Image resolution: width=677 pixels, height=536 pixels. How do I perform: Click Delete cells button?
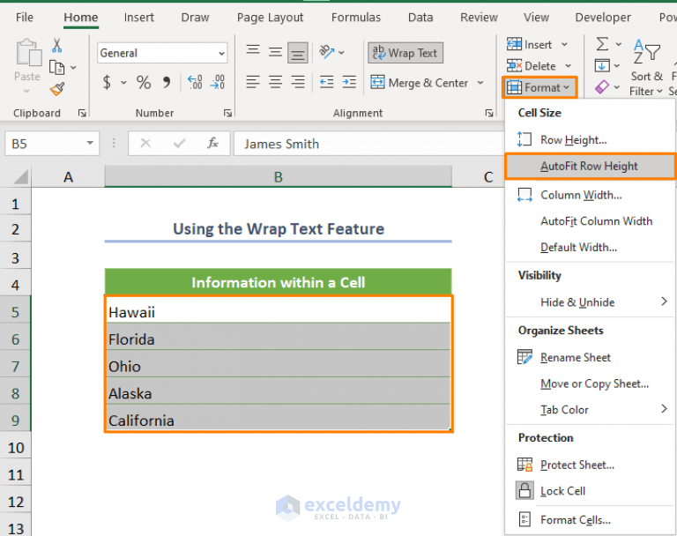[x=532, y=66]
